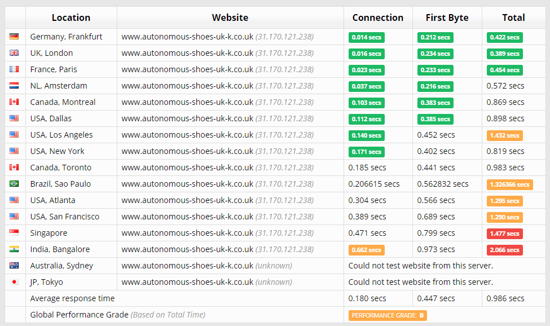550x326 pixels.
Task: Click the USA flag in the Los Angeles row
Action: (x=14, y=135)
